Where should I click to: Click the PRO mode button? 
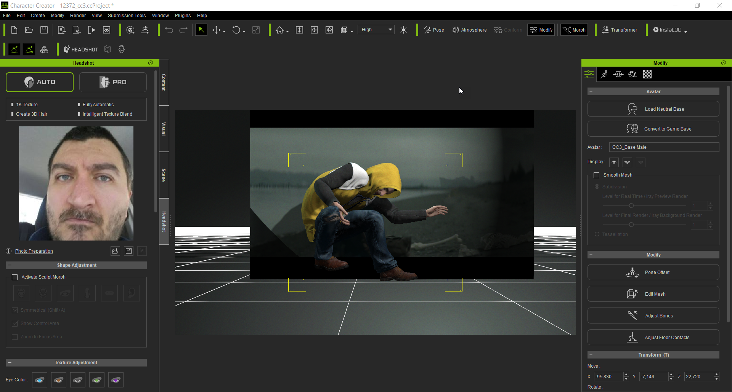coord(113,82)
